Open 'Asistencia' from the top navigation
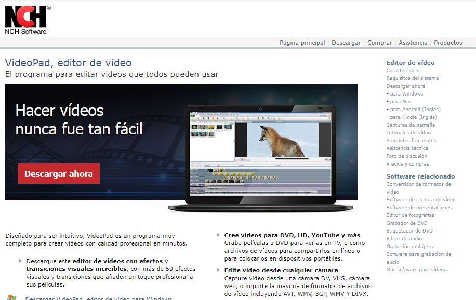 [x=413, y=43]
